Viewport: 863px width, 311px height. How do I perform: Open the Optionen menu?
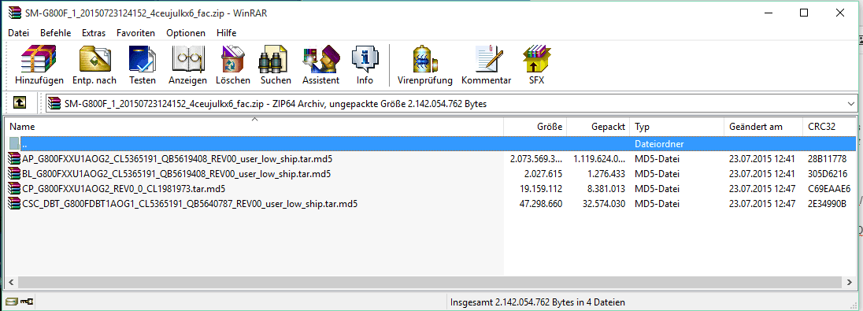(x=186, y=33)
